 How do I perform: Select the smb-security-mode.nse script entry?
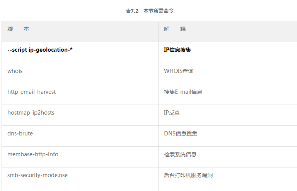[x=38, y=175]
